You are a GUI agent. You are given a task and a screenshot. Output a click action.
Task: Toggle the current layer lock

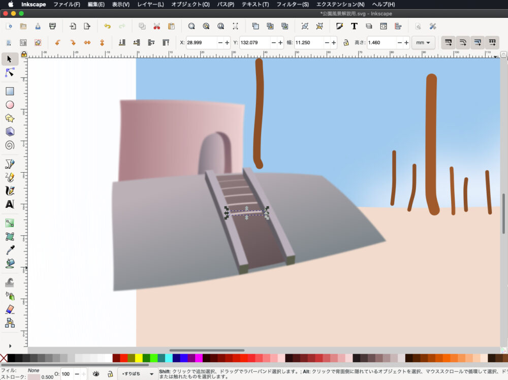pos(110,374)
